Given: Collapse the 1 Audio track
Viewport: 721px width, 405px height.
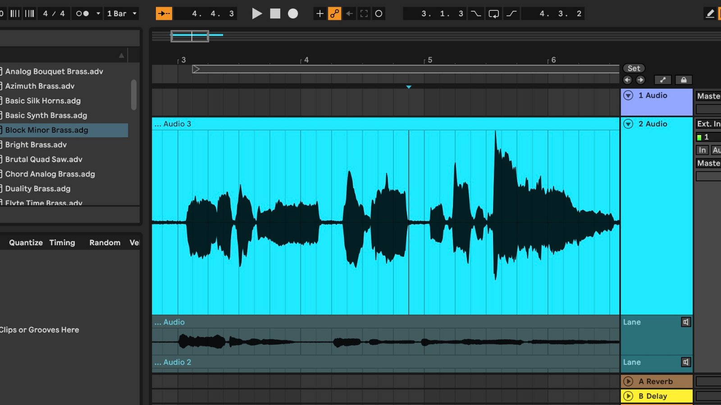Looking at the screenshot, I should click(628, 95).
